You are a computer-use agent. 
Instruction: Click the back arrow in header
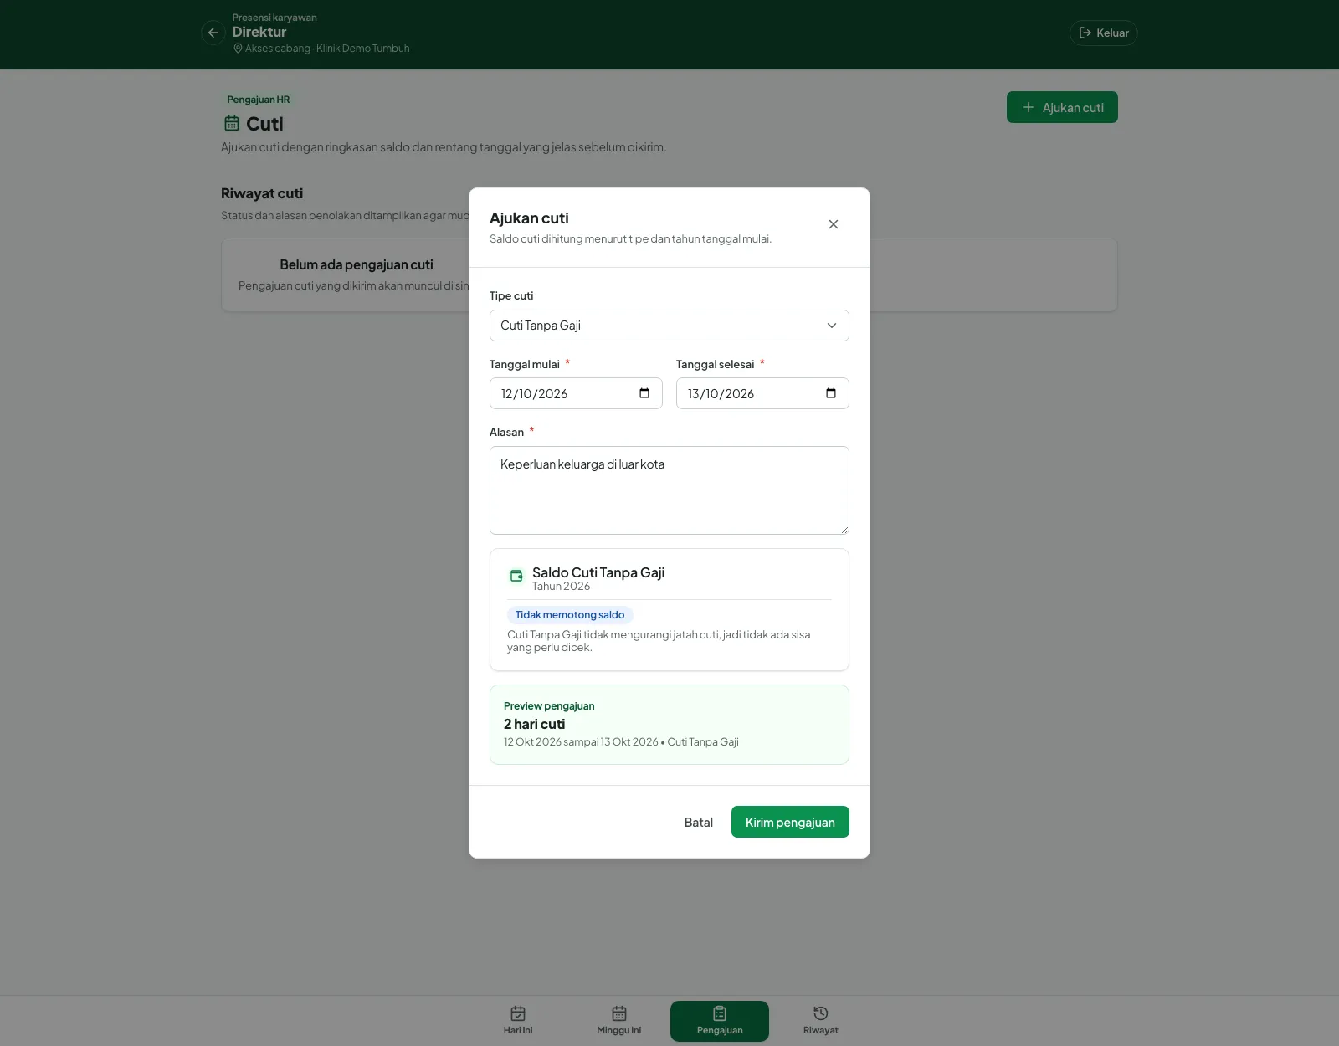213,33
